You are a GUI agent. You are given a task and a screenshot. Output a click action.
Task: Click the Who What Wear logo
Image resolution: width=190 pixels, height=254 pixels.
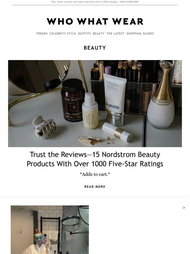point(95,21)
